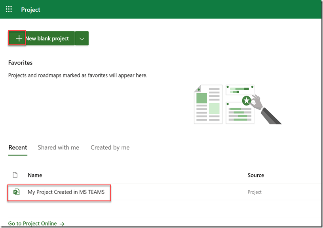Expand the dropdown next to New blank project
This screenshot has height=228, width=323.
82,38
